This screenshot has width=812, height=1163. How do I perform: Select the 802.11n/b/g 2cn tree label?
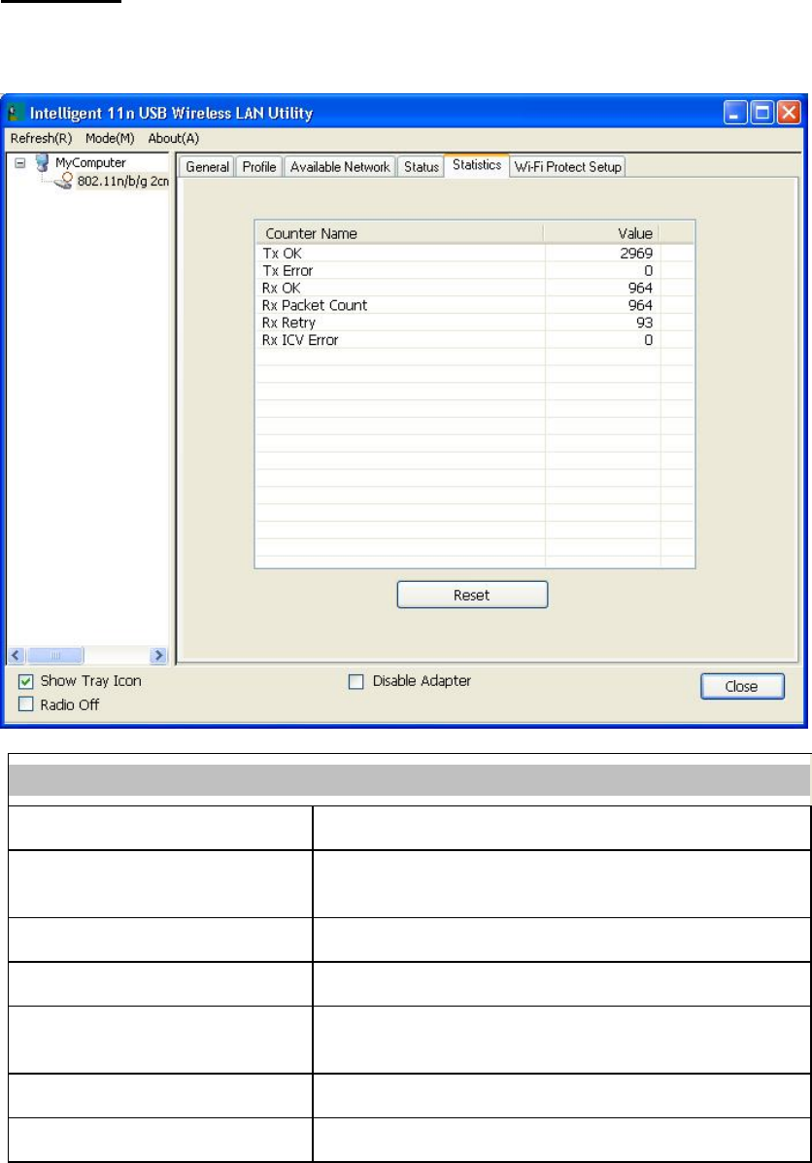(123, 181)
